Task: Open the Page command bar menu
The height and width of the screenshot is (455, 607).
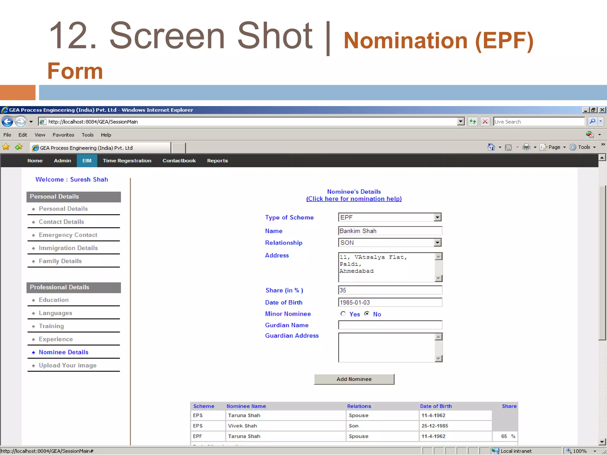Action: click(x=553, y=147)
